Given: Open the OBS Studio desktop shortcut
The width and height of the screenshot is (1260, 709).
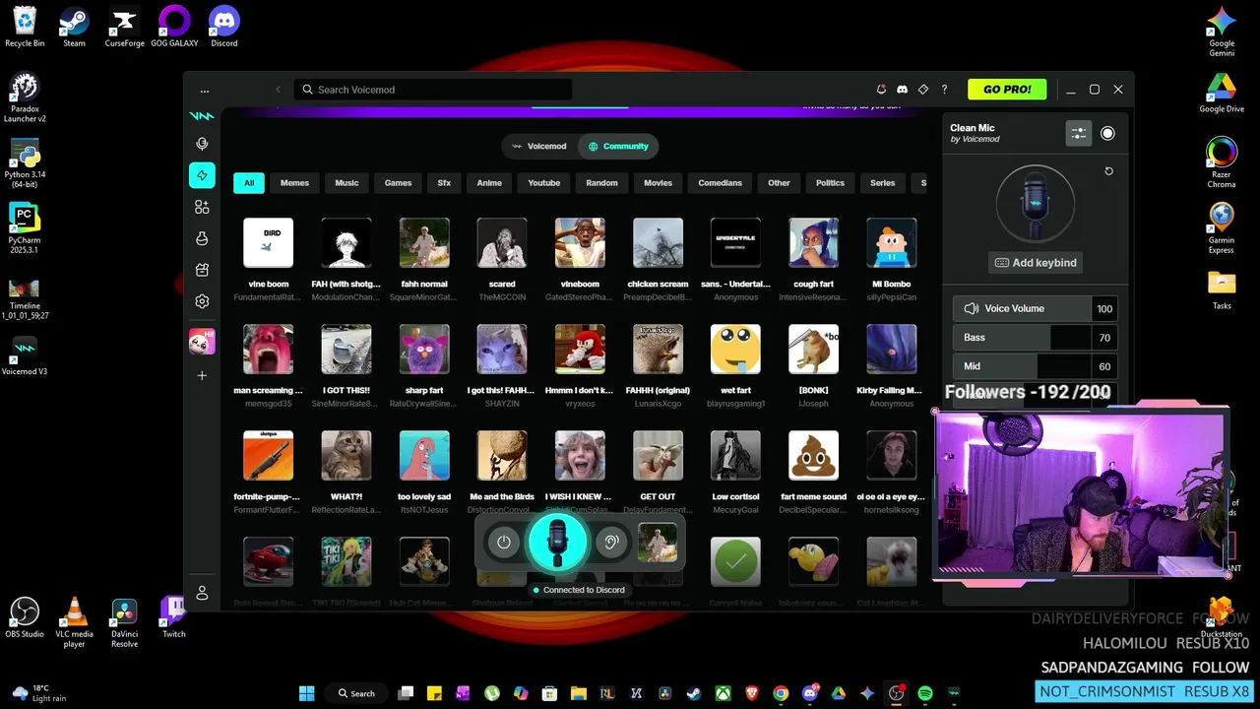Looking at the screenshot, I should [25, 617].
